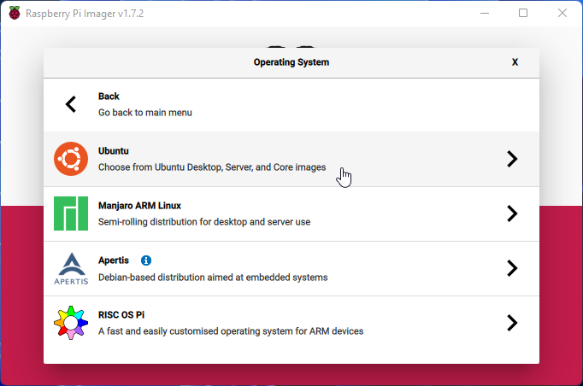
Task: Minimize the Raspberry Pi Imager window
Action: point(485,14)
